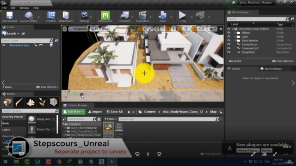Click Save Current toolbar icon
This screenshot has height=166, width=296.
pyautogui.click(x=9, y=17)
